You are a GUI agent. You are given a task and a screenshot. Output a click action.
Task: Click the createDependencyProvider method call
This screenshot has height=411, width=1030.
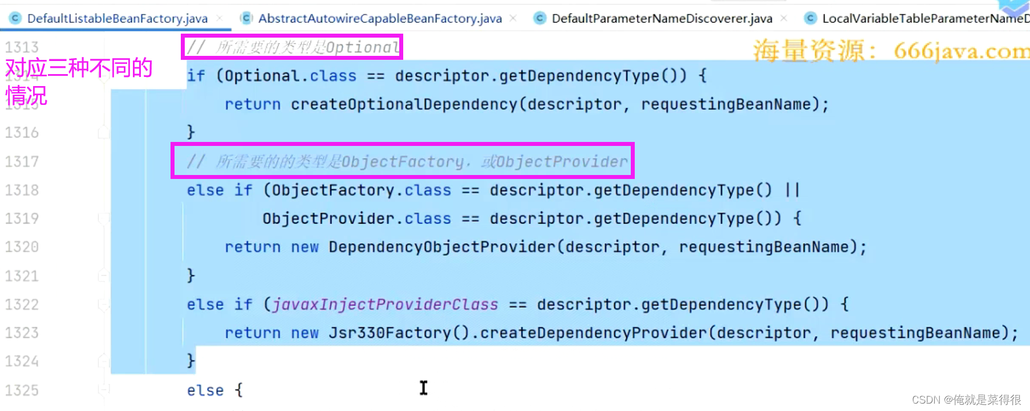click(x=593, y=333)
